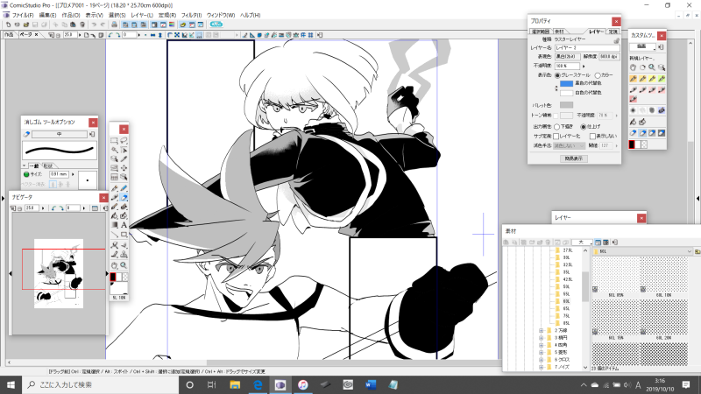Open Word from the Windows taskbar

(371, 384)
